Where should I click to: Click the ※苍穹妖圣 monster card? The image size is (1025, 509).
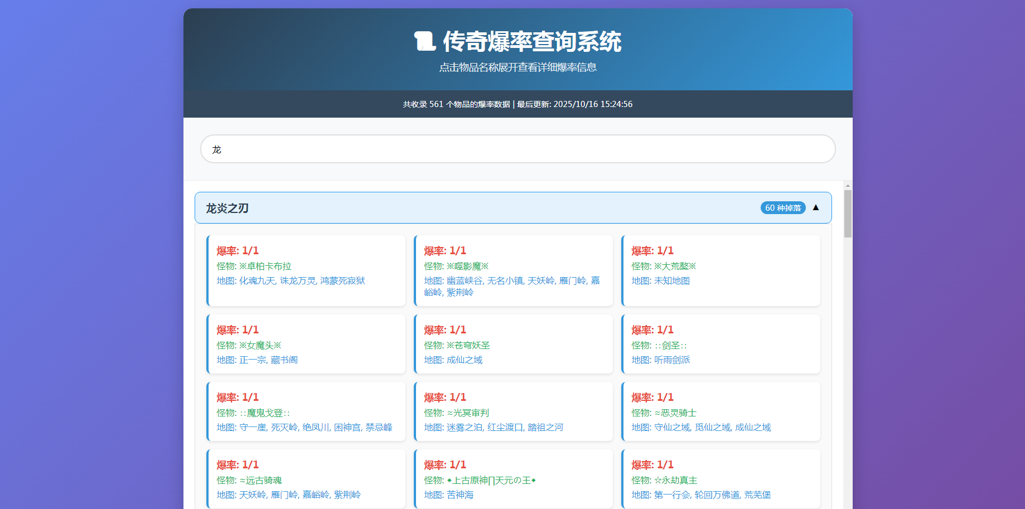pos(514,344)
